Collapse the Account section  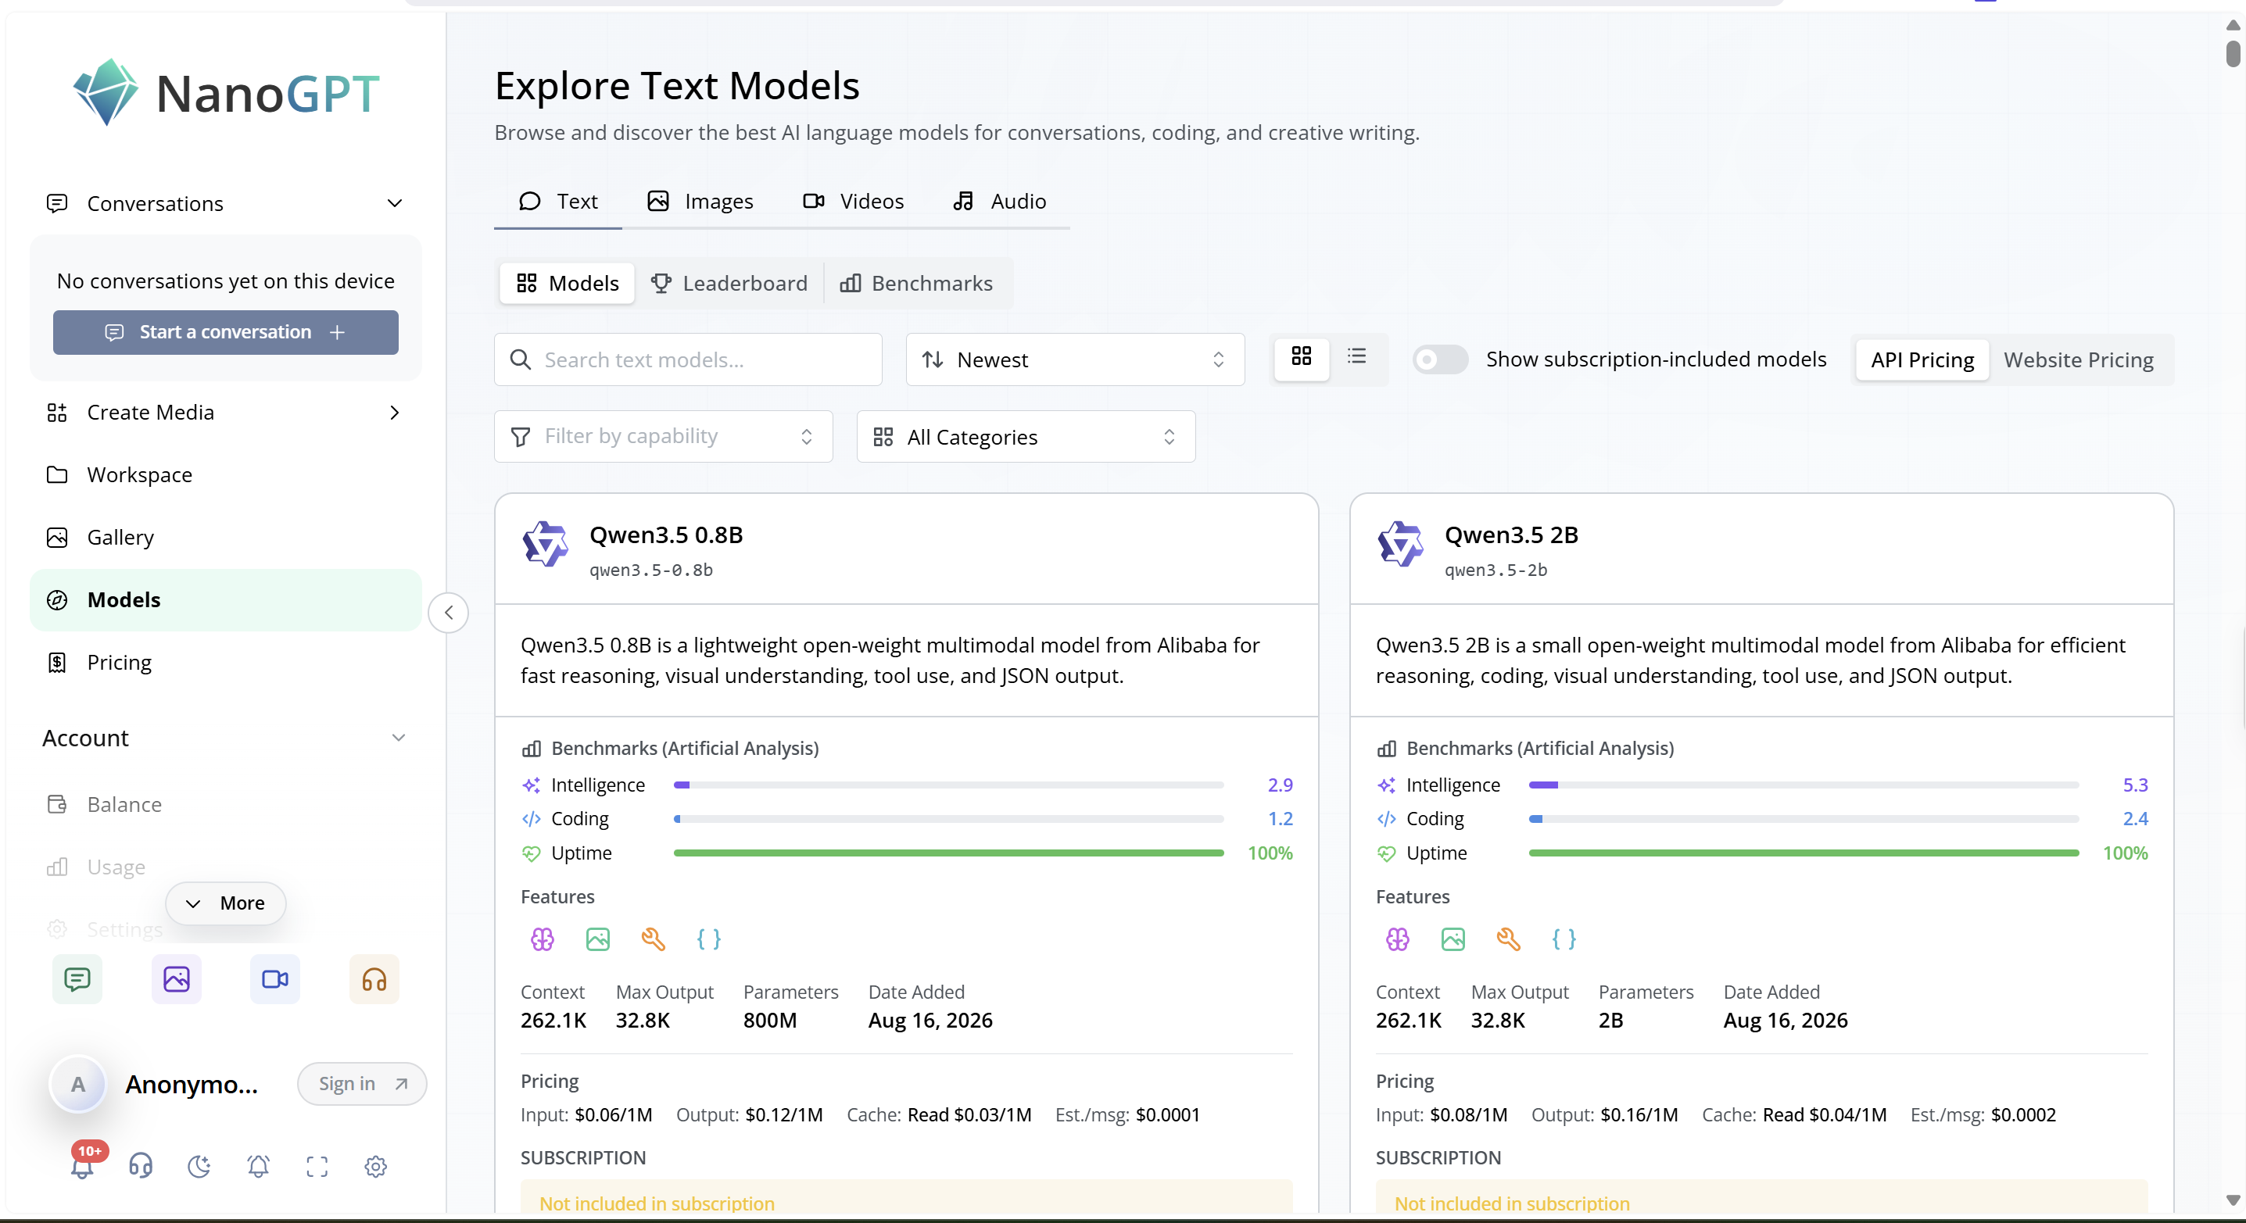coord(399,738)
